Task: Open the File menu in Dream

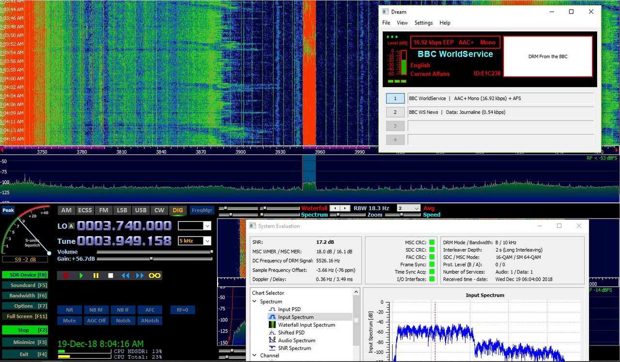Action: (386, 23)
